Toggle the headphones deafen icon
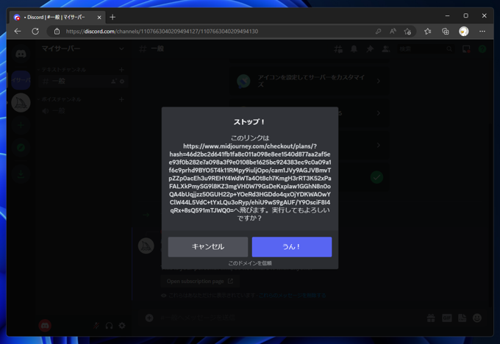Screen dimensions: 500x344 tap(109, 326)
